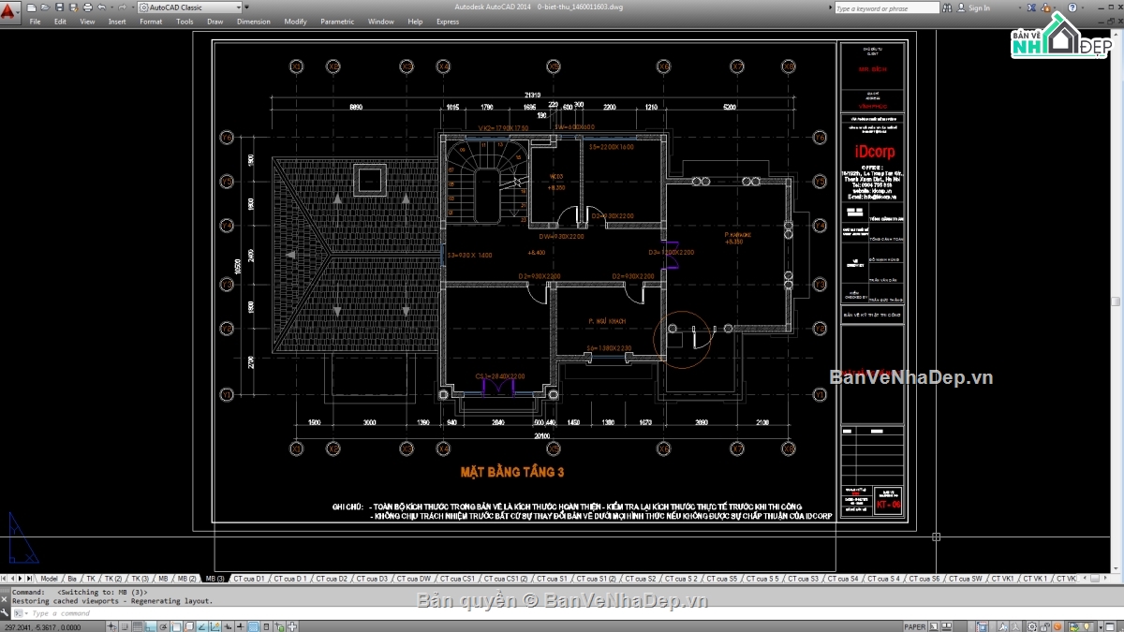Open the Tools menu

click(185, 22)
